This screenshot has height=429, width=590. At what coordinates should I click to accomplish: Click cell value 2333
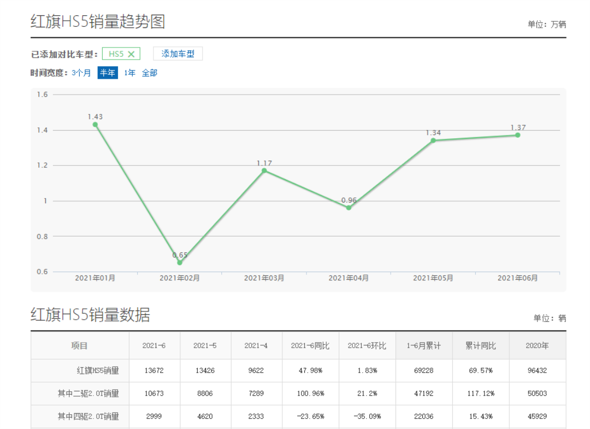coord(256,416)
